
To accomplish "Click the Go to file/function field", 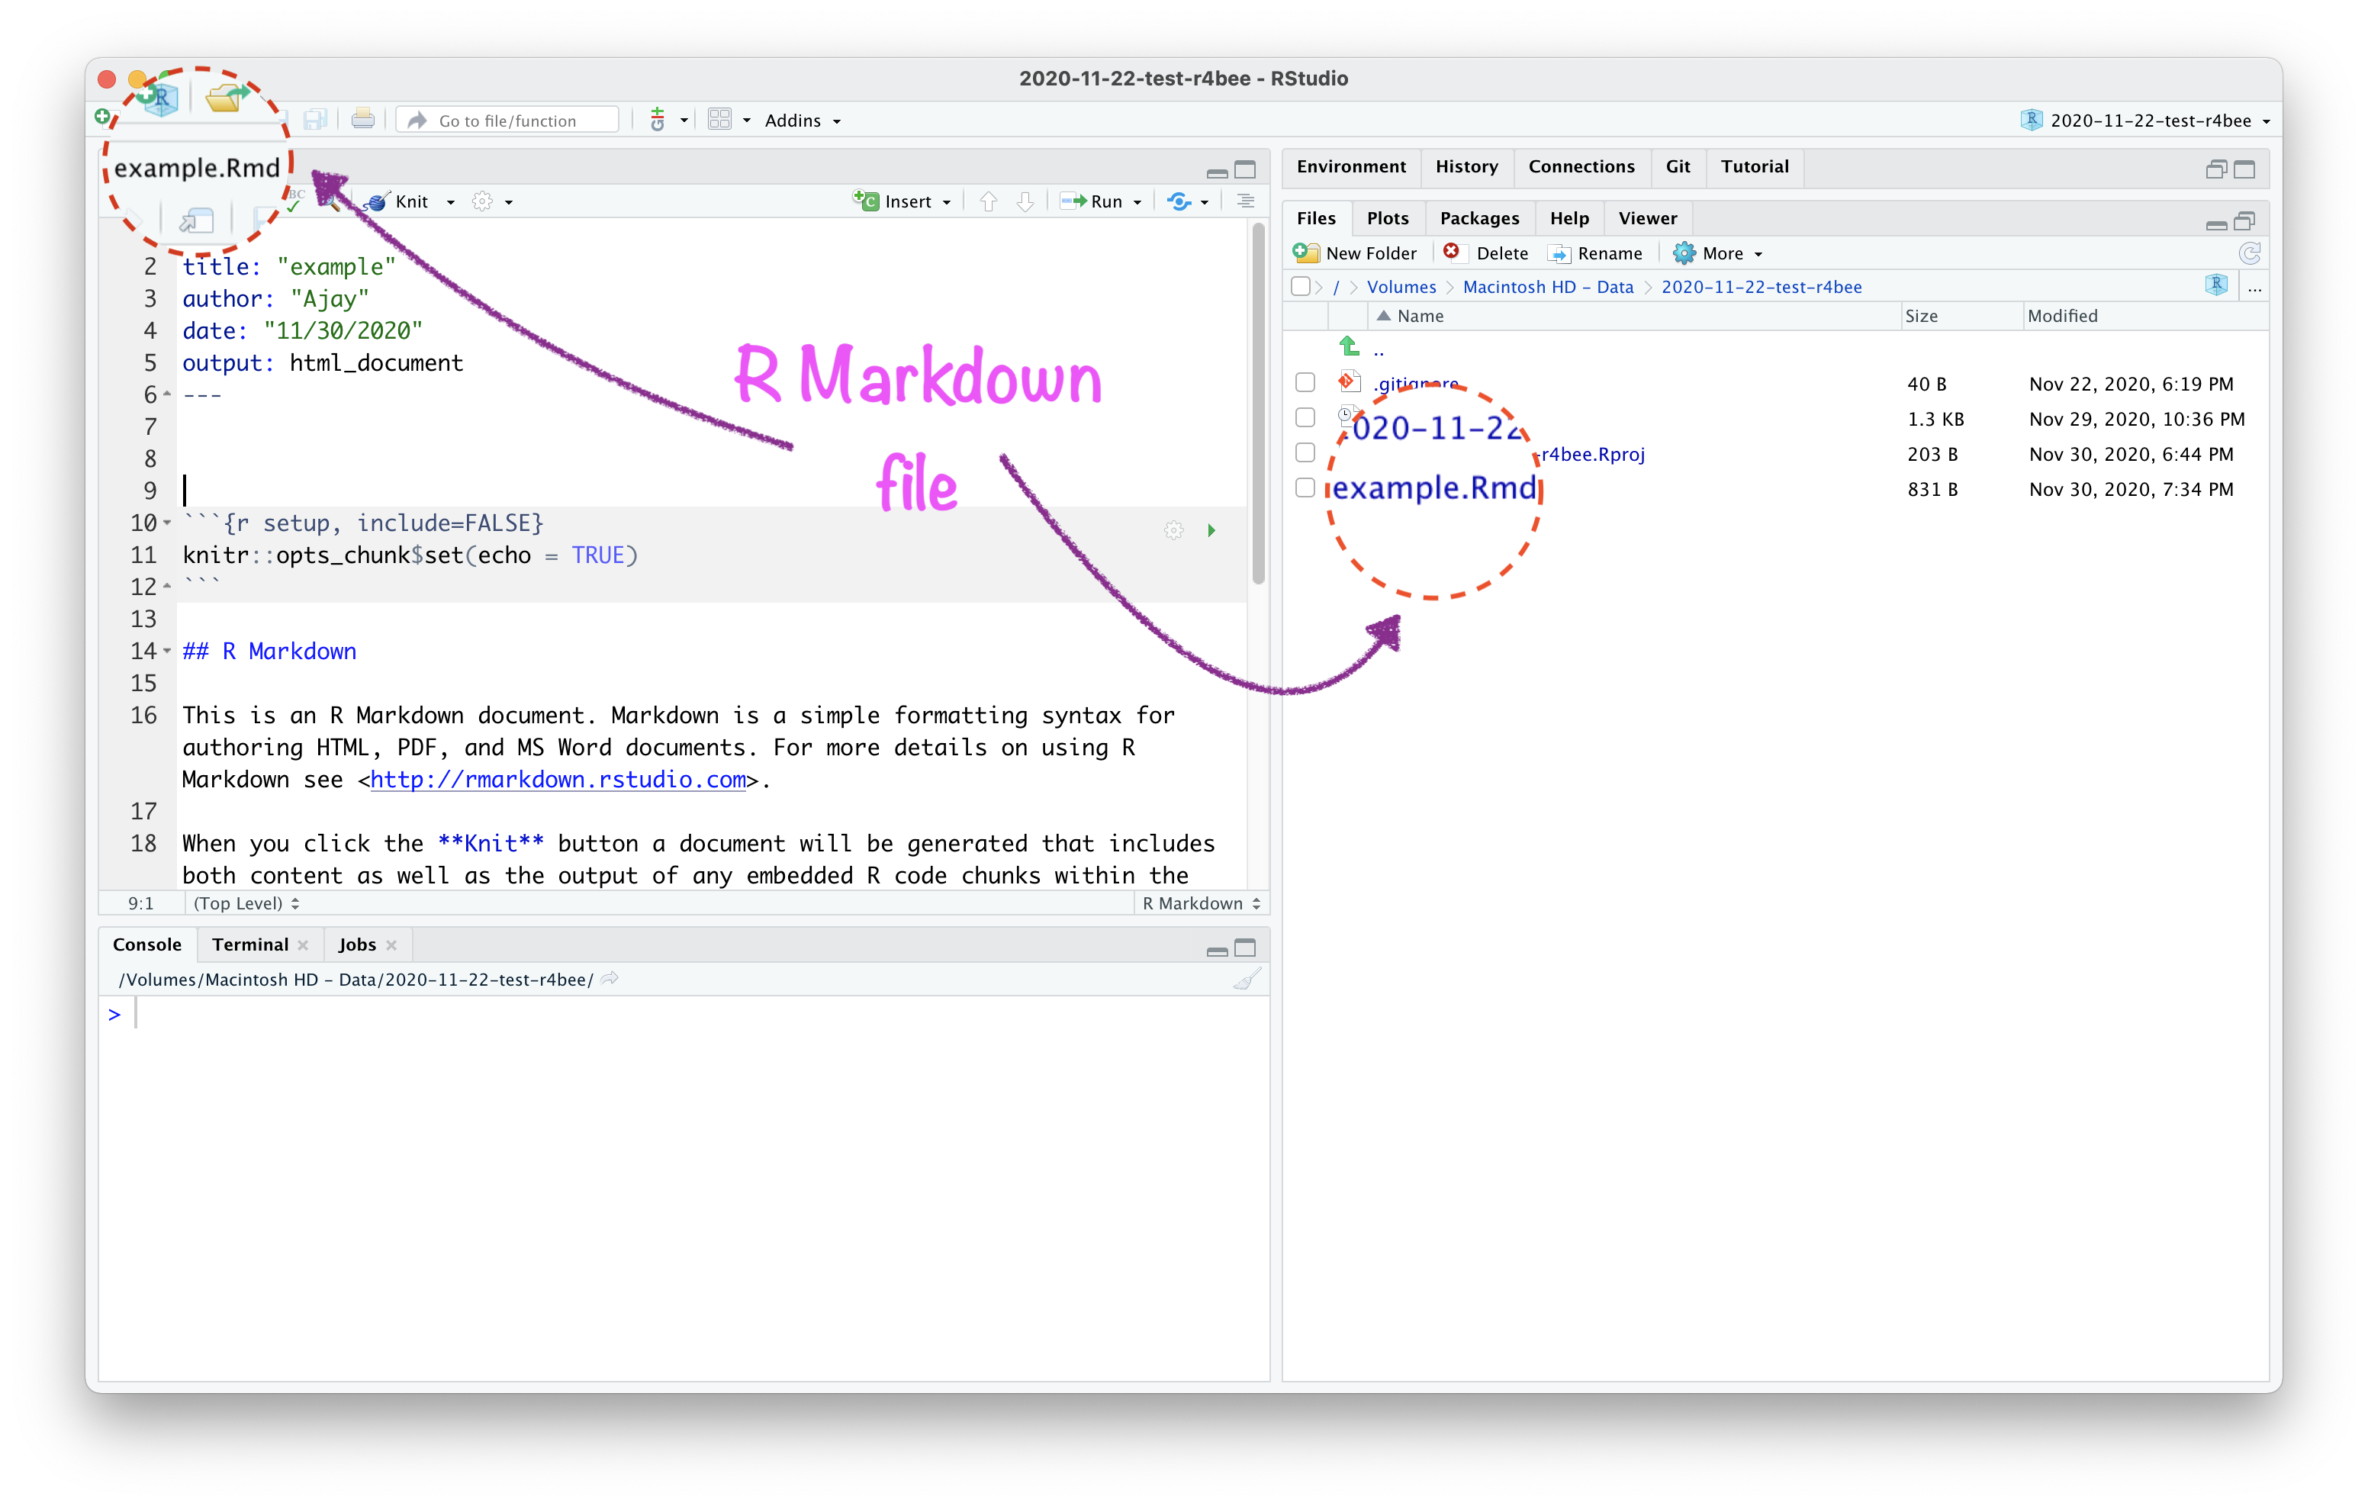I will point(507,120).
